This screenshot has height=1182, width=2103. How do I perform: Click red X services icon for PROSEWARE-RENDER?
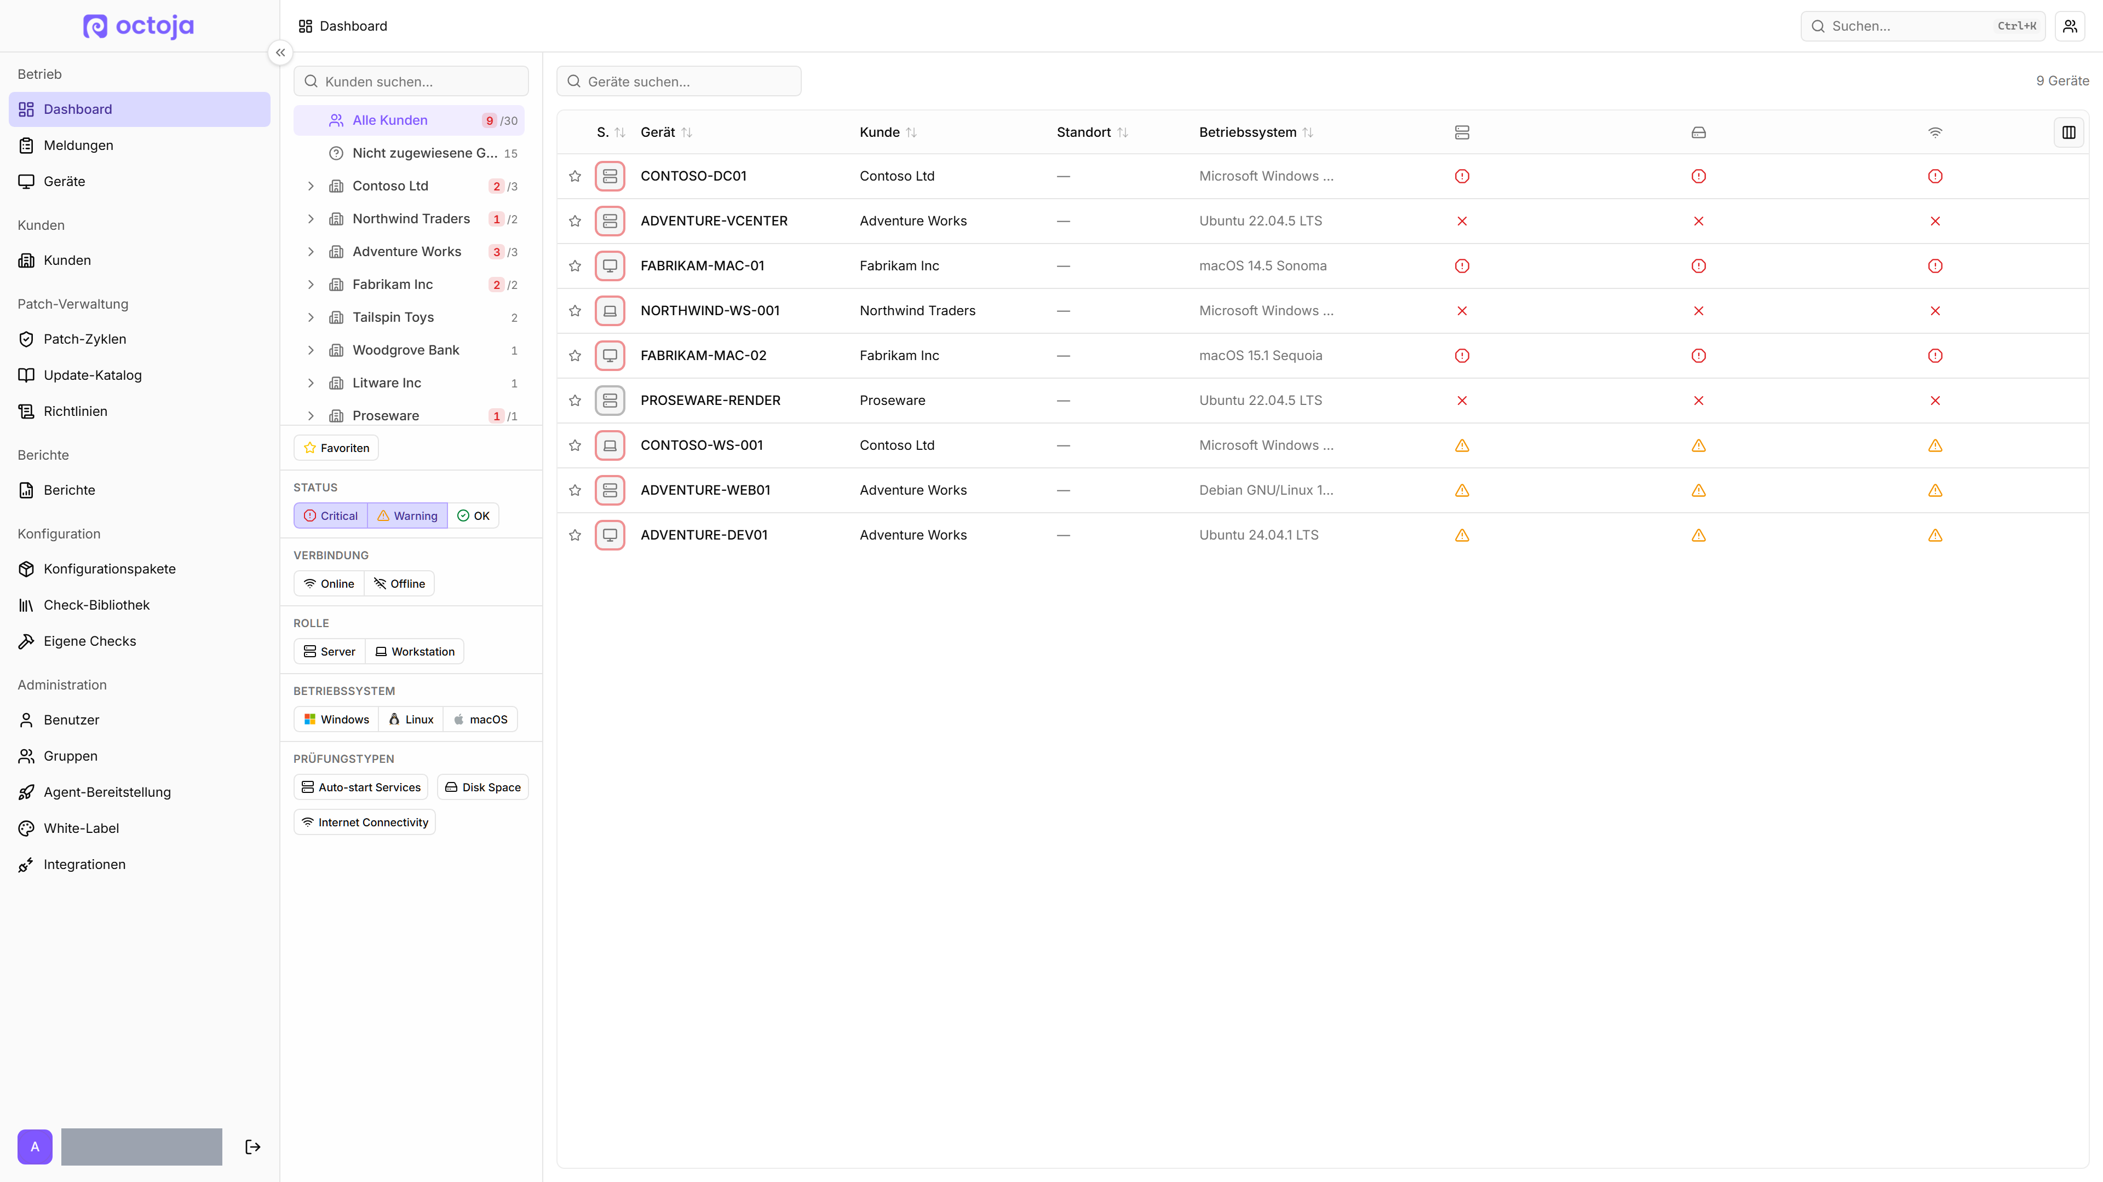click(1462, 401)
